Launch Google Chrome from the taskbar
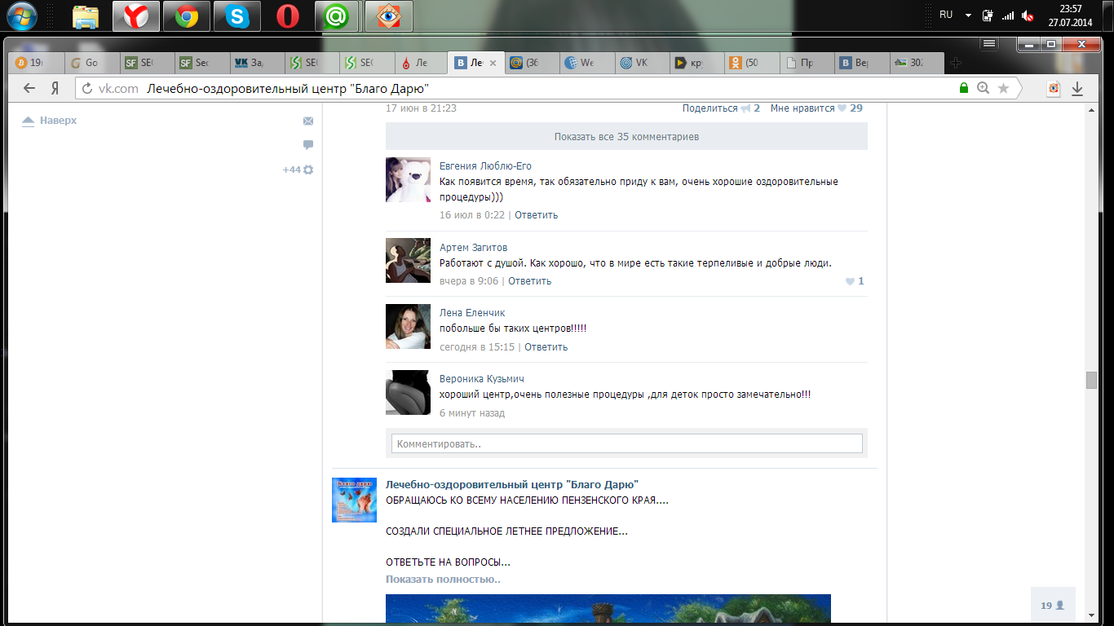Viewport: 1114px width, 626px height. [187, 16]
